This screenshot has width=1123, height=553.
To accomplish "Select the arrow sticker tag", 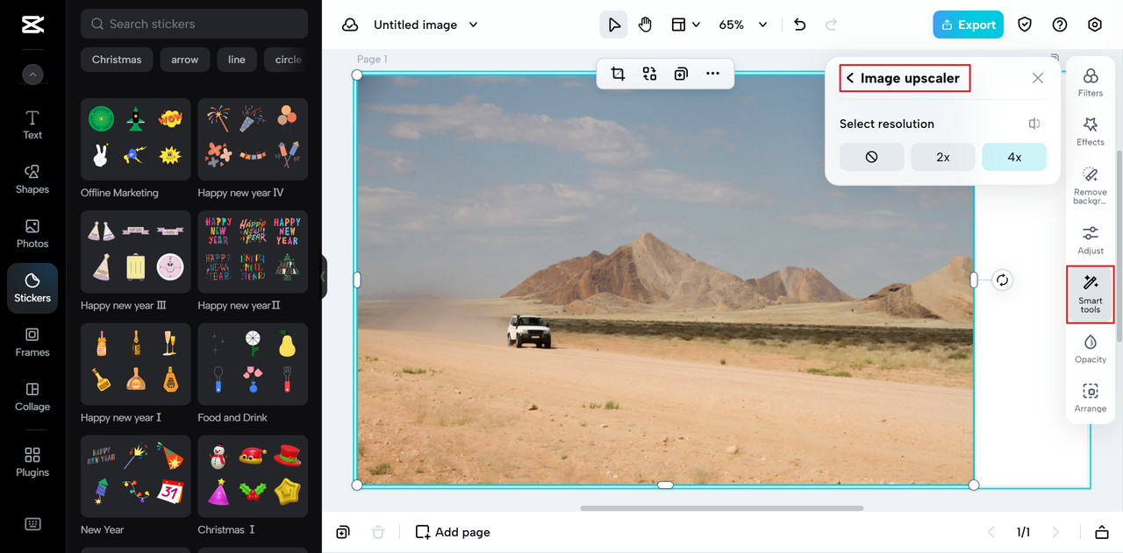I will 185,60.
